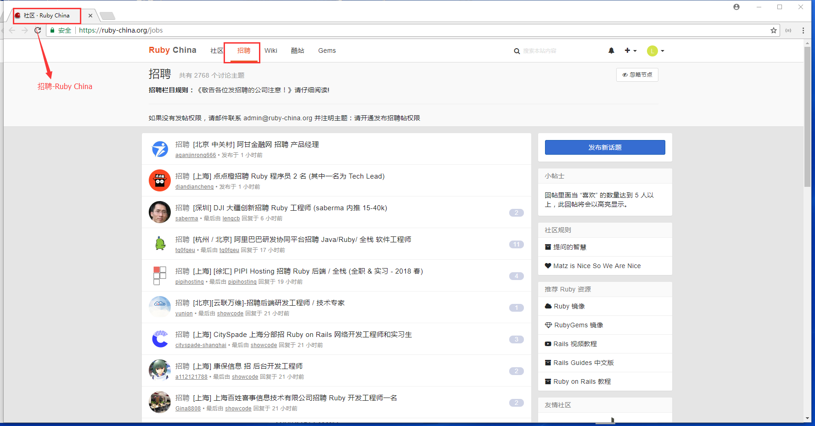Click the page vertical scrollbar thumb
This screenshot has height=426, width=815.
coord(807,117)
